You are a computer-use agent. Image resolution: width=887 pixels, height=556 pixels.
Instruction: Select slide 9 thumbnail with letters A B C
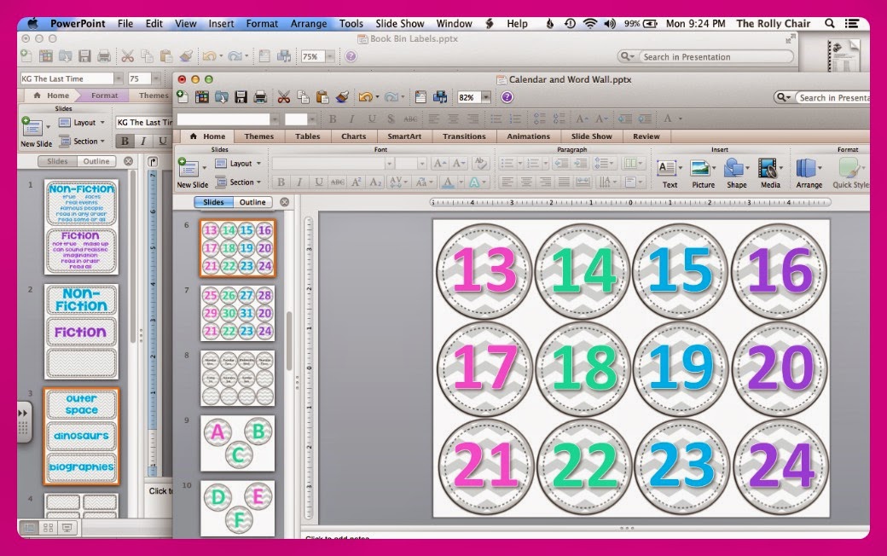[238, 443]
